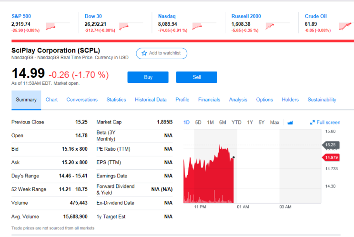Switch to the Analysis tab
This screenshot has height=237, width=354.
tap(238, 100)
